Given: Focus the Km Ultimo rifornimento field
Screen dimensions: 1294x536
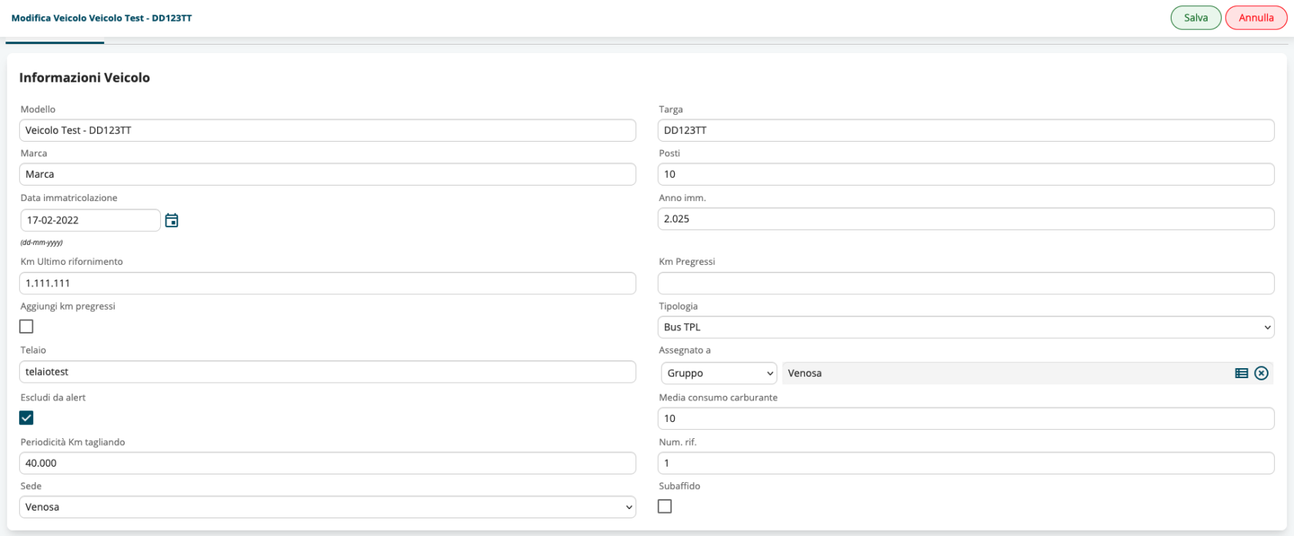Looking at the screenshot, I should 327,283.
